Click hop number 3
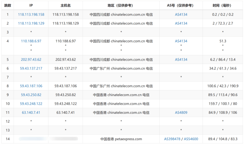Image resolution: width=244 pixels, height=144 pixels. point(8,32)
